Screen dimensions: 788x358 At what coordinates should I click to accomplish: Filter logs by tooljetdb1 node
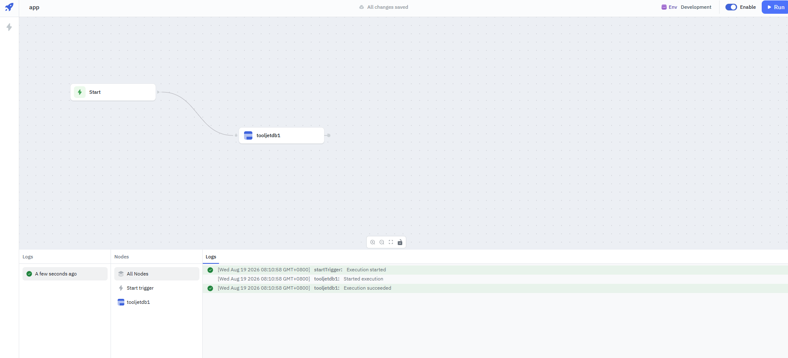click(x=157, y=302)
